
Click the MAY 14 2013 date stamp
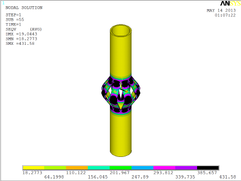point(221,11)
